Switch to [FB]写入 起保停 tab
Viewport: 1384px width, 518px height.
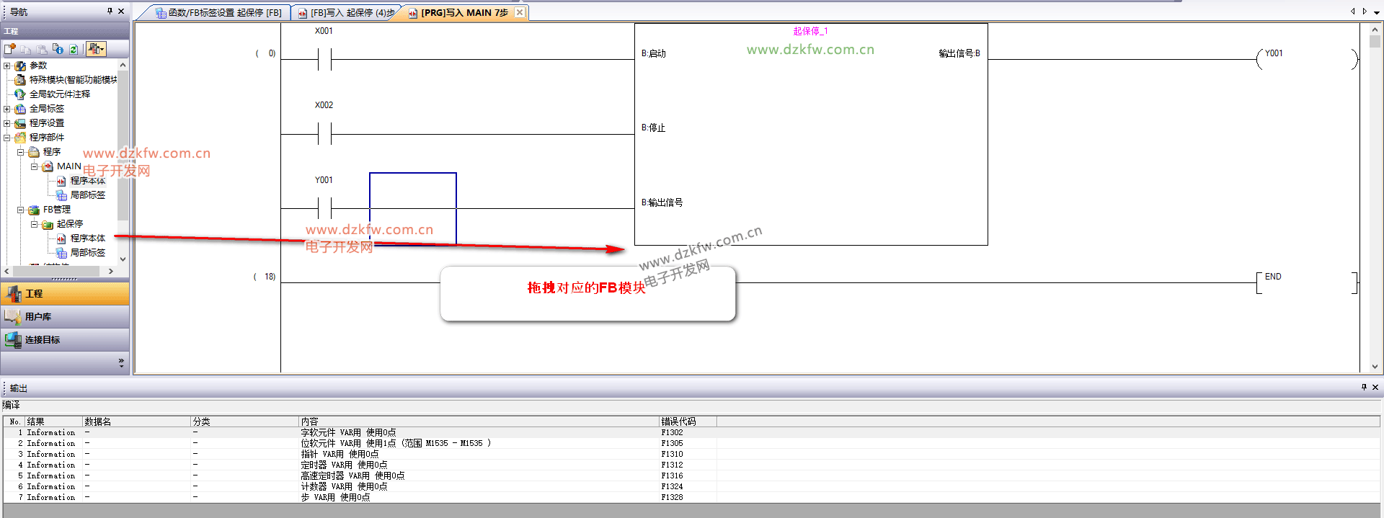pyautogui.click(x=347, y=13)
